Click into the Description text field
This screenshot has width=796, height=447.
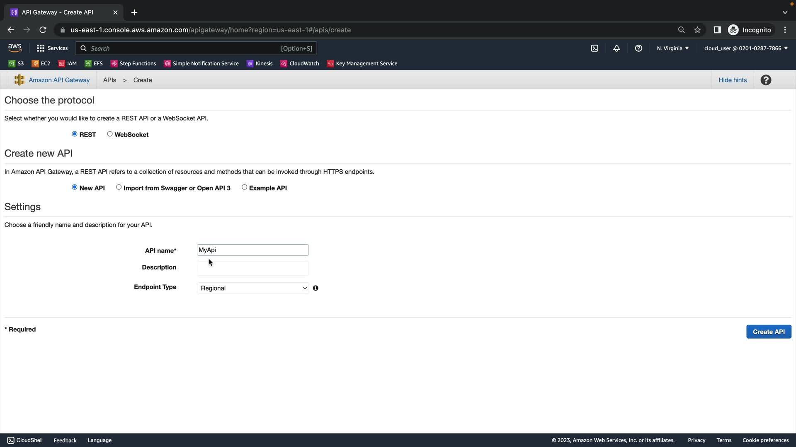tap(253, 268)
